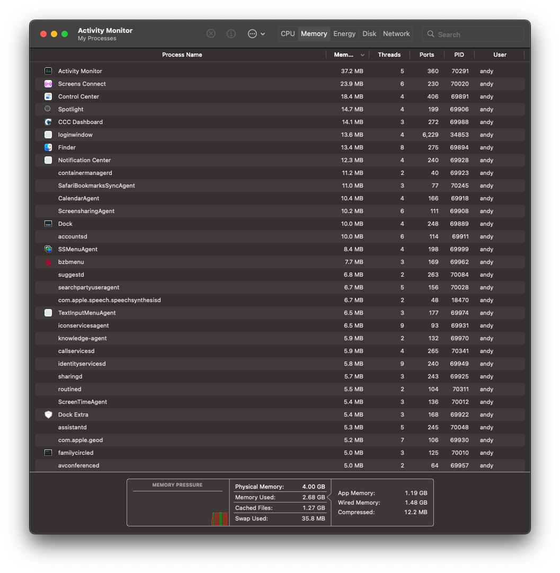This screenshot has width=560, height=573.
Task: Click the CCC Dashboard icon
Action: click(x=48, y=122)
